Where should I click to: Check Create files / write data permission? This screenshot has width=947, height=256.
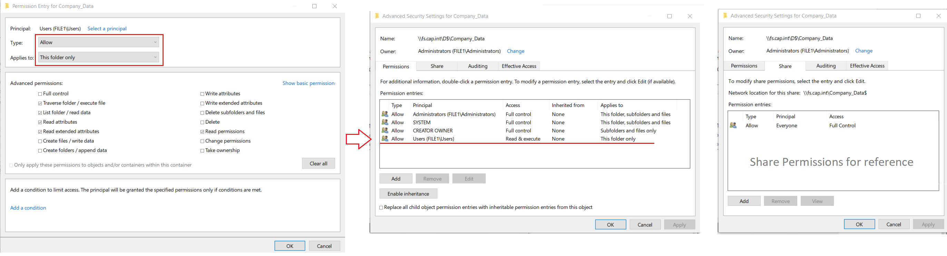tap(40, 141)
